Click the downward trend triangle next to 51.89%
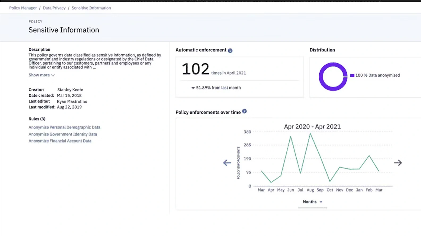 pos(193,88)
